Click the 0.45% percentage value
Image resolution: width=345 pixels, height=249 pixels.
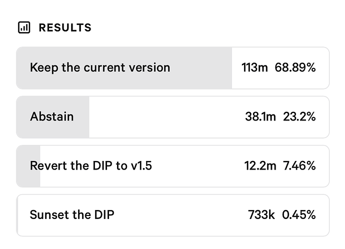pyautogui.click(x=298, y=214)
